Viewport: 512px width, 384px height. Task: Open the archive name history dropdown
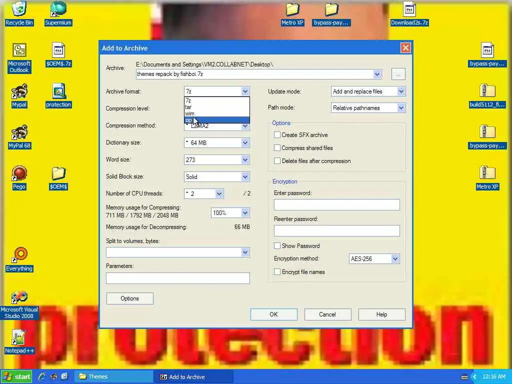click(377, 74)
